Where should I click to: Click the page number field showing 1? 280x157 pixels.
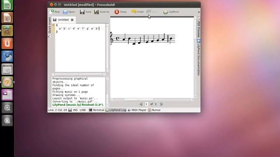click(146, 104)
